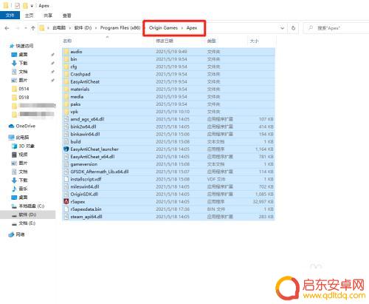Select the Crashpad folder

[168, 74]
